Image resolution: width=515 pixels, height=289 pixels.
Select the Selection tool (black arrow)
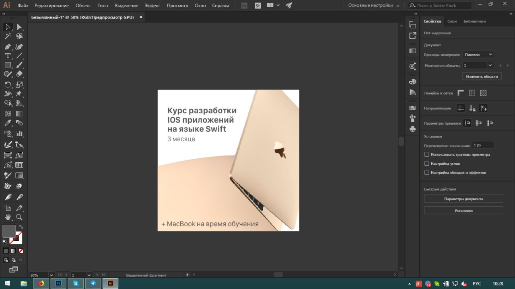8,27
